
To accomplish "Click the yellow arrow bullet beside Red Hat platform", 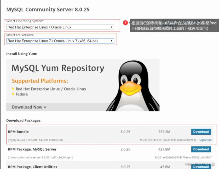I will 13,89.
